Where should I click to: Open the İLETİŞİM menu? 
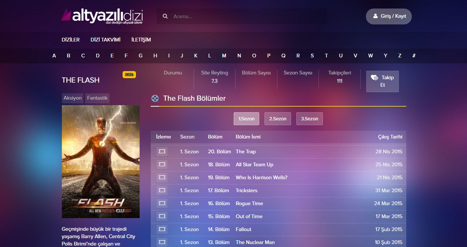(141, 40)
